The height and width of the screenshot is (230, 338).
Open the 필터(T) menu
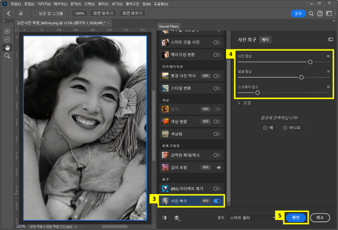(x=102, y=3)
